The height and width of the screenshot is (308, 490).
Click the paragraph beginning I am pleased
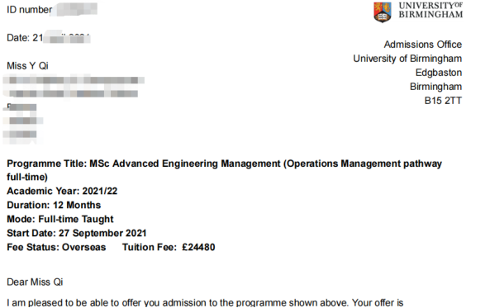pos(205,302)
